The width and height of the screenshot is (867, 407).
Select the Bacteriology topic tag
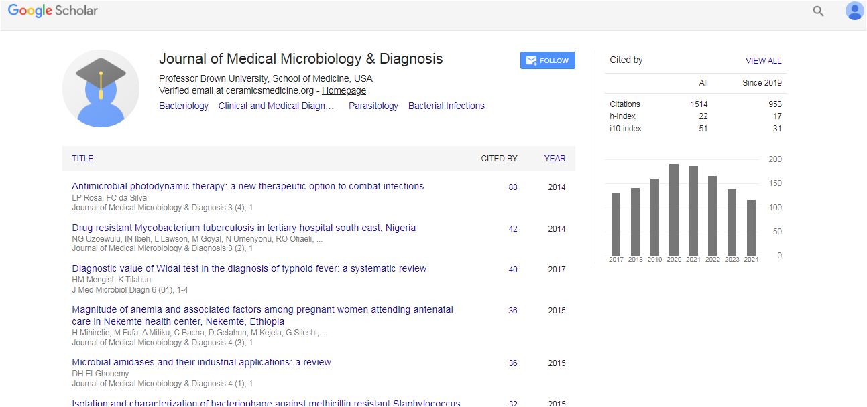click(x=184, y=106)
